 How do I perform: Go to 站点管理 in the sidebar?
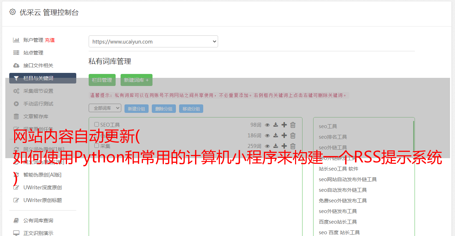pyautogui.click(x=33, y=53)
